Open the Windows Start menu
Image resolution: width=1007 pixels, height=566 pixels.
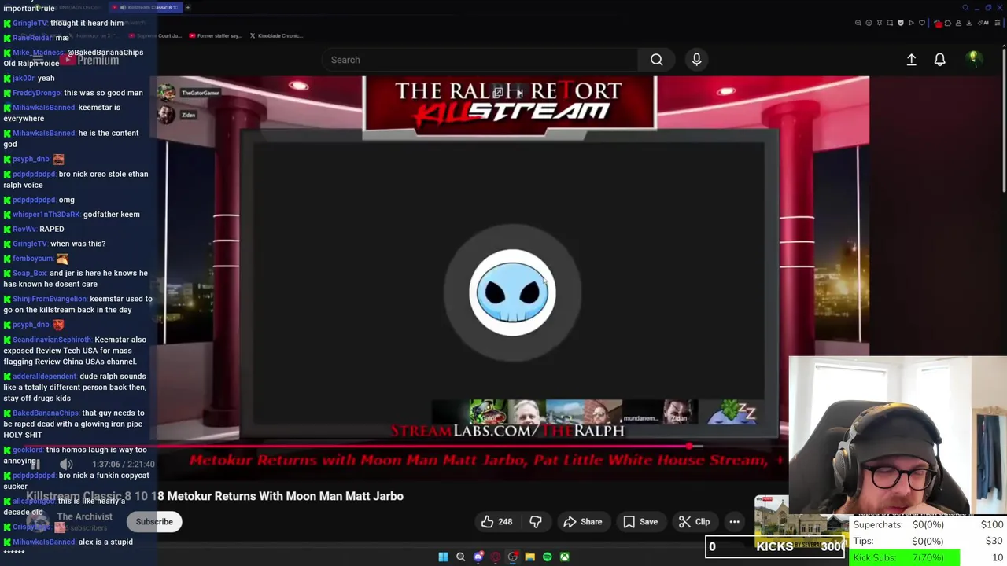pyautogui.click(x=443, y=557)
